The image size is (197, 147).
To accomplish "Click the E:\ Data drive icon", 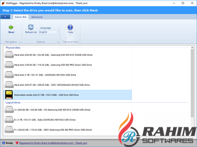I will [x=9, y=119].
